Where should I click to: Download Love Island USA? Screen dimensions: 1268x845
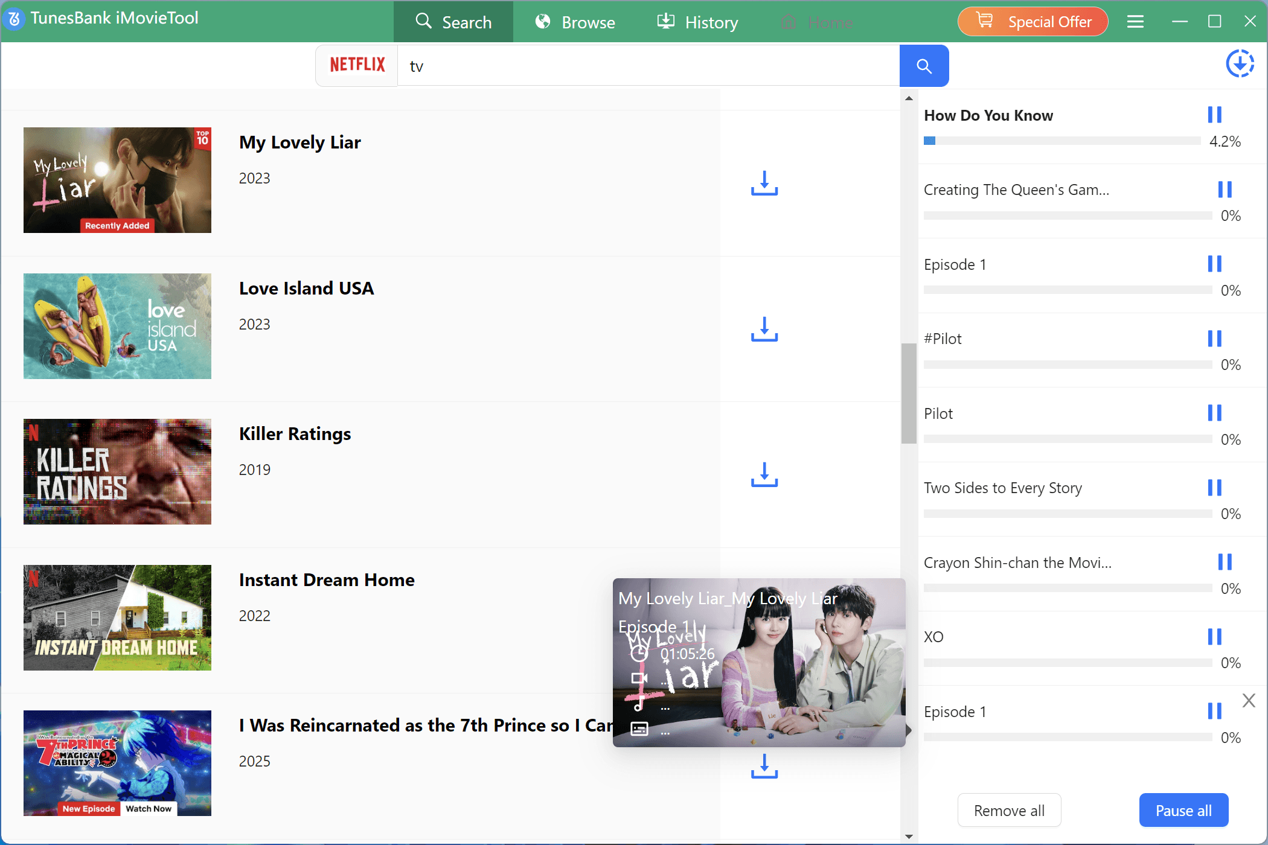764,329
